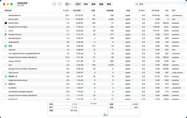Click the 搜索 search field
The image size is (187, 118).
coord(160,4)
